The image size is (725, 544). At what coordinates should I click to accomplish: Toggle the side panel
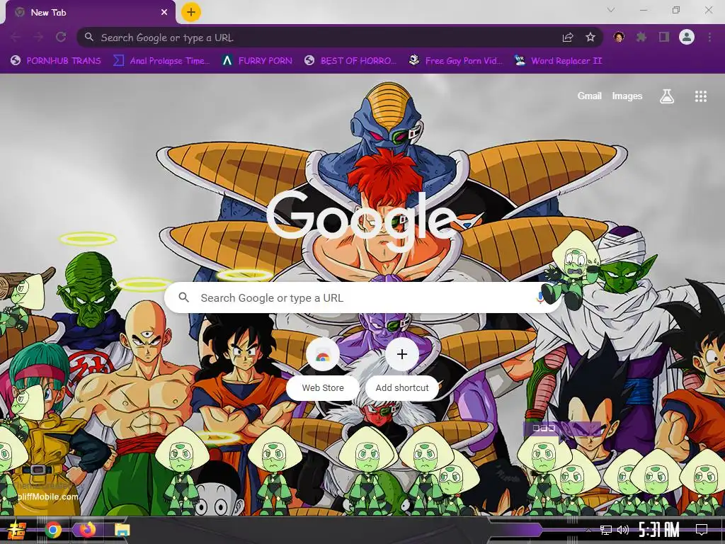[664, 37]
